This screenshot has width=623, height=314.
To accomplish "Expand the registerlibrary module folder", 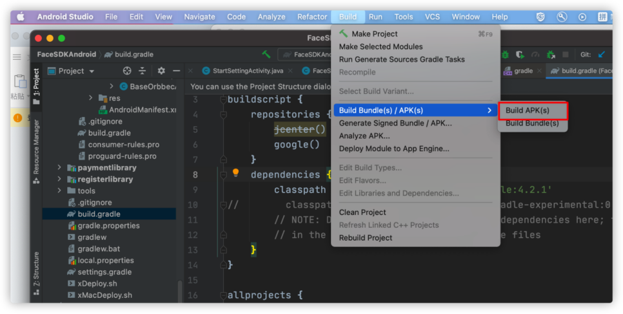I will [x=59, y=180].
